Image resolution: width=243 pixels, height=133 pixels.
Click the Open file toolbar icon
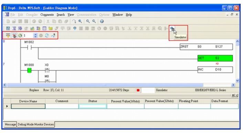[x=14, y=21]
